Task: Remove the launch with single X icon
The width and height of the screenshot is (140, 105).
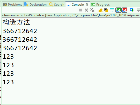Action: click(86, 10)
